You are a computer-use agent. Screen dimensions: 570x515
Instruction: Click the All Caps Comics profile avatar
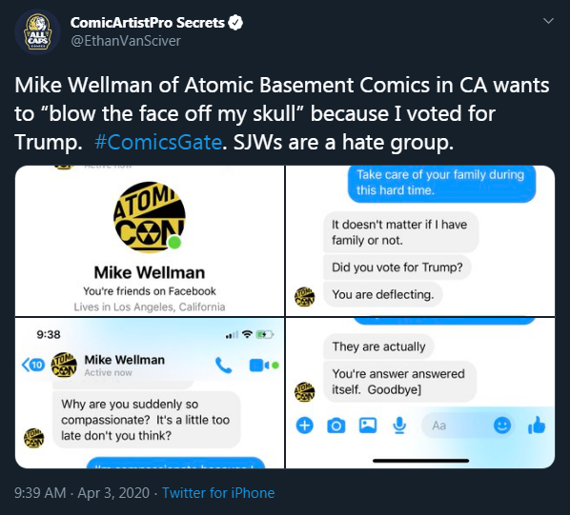pos(37,31)
